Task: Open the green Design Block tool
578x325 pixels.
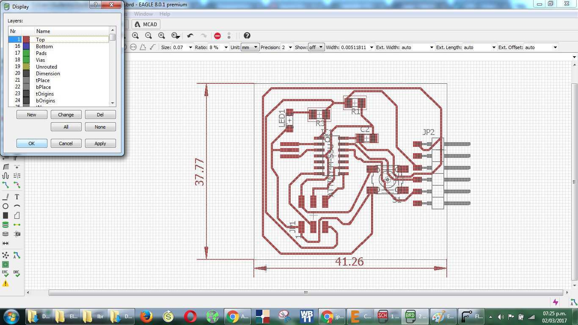Action: coord(6,264)
